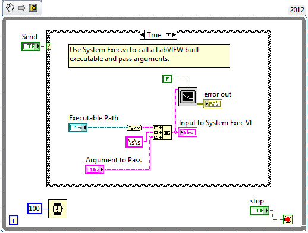Click the System Exec.vi comment note

point(149,56)
